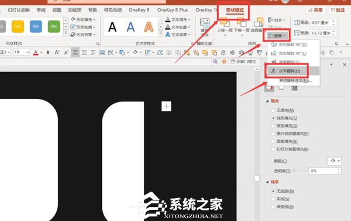Click the transparency 0% input field
The height and width of the screenshot is (221, 351).
[x=324, y=171]
